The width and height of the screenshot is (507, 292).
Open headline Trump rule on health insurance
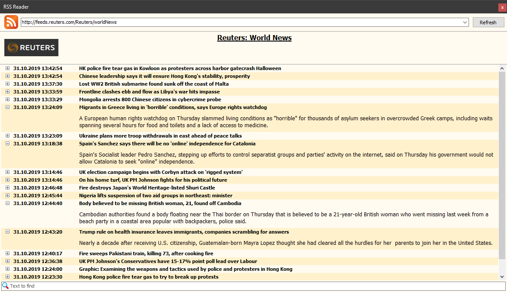coord(184,232)
